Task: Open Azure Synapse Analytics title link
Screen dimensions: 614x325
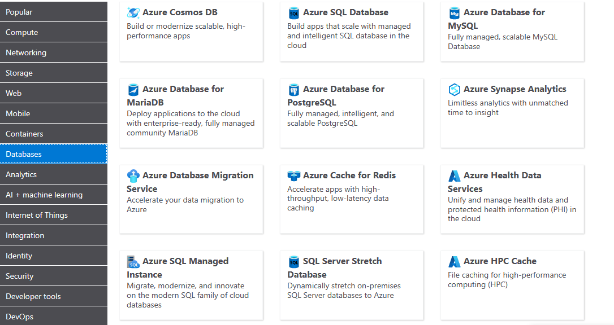Action: pos(514,90)
